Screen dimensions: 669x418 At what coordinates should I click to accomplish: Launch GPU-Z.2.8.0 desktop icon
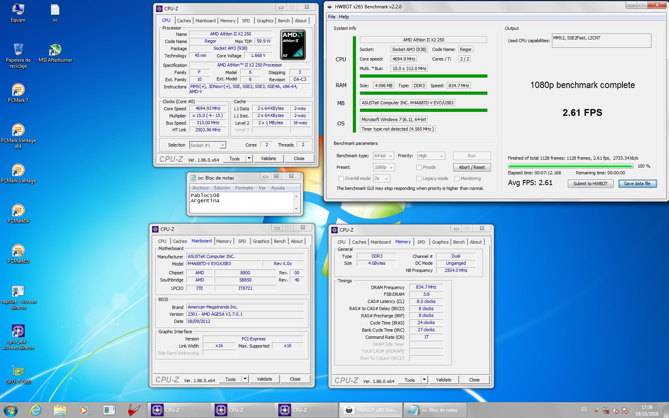coord(18,375)
